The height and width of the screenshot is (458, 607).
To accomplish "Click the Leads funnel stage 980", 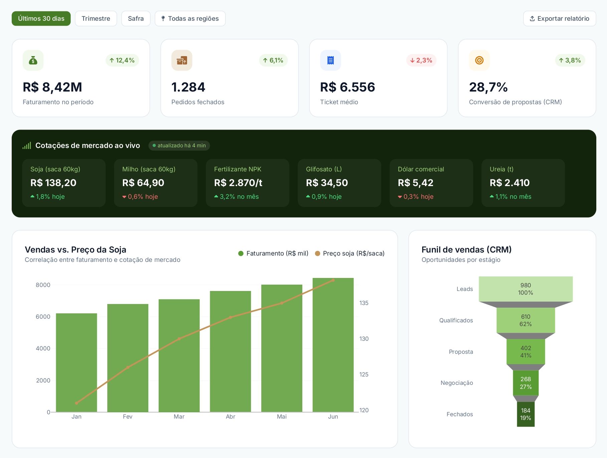I will [525, 289].
